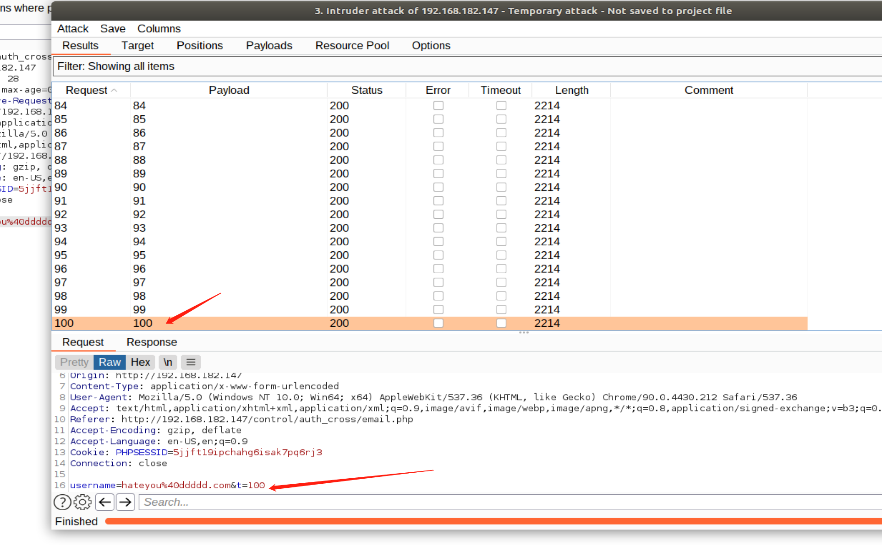Viewport: 882px width, 551px height.
Task: Click the help question mark icon
Action: point(62,502)
